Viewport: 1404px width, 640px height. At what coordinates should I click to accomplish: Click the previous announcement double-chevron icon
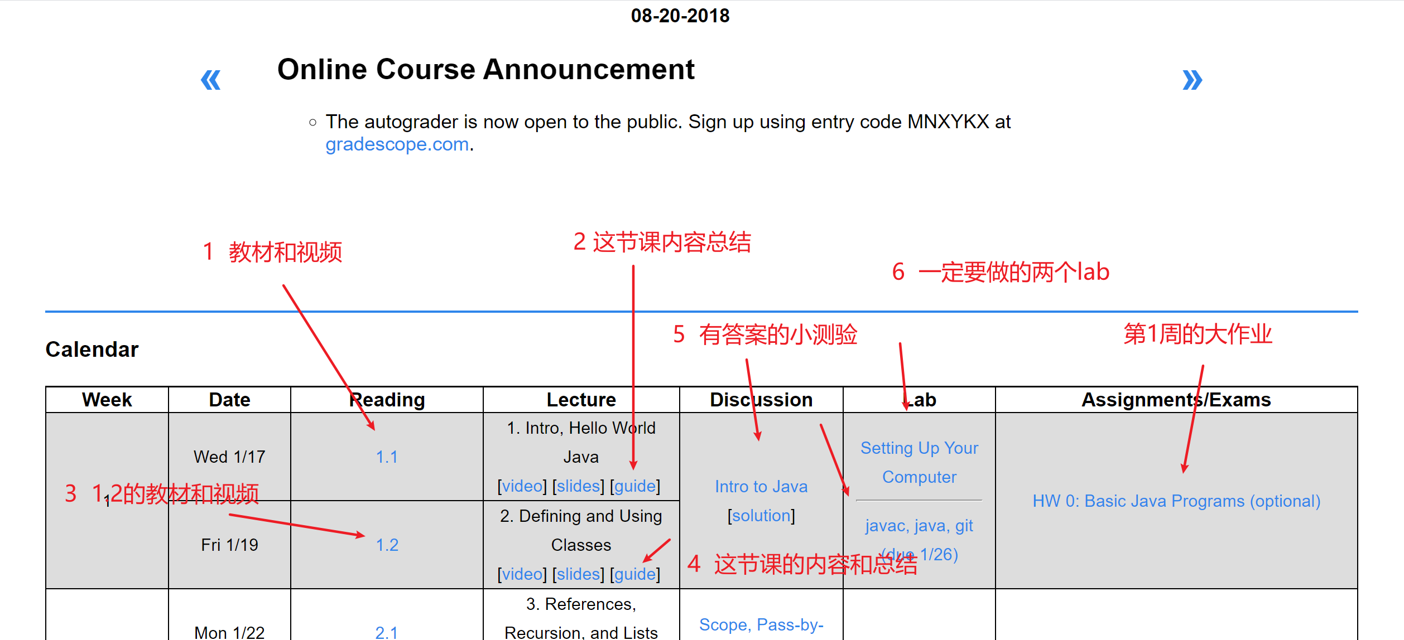210,80
